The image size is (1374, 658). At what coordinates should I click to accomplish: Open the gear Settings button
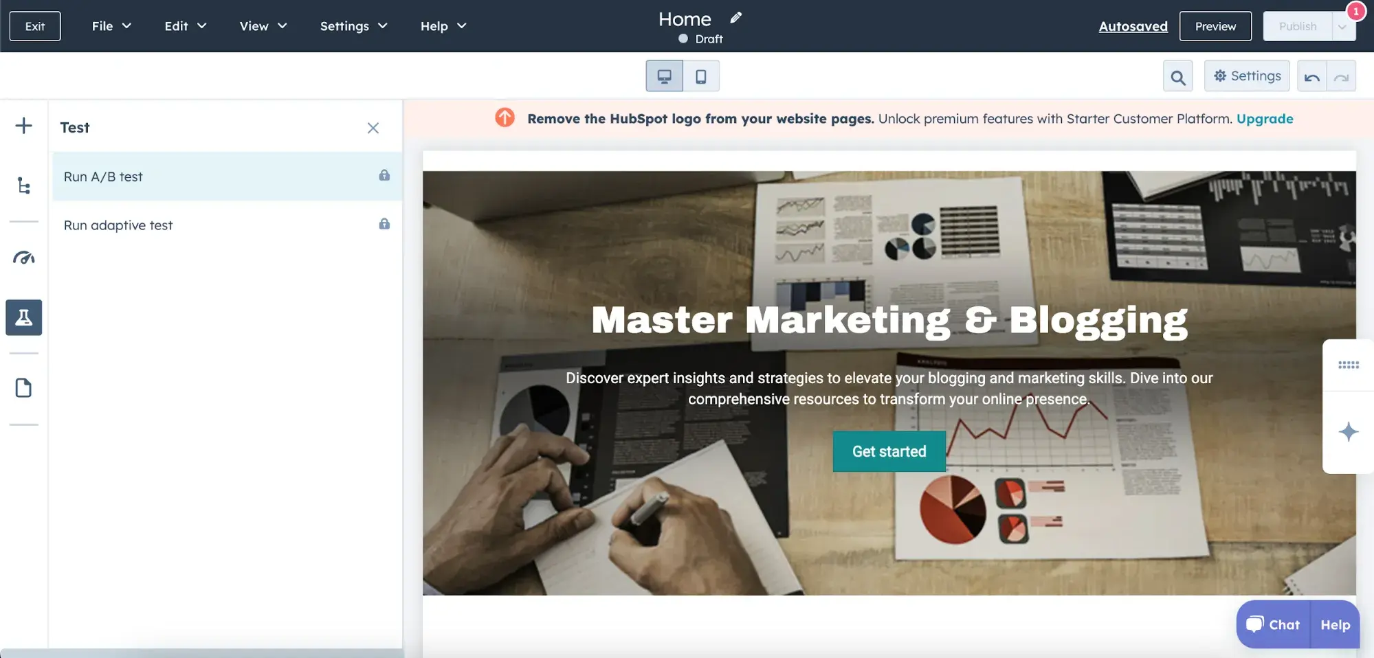pos(1247,76)
